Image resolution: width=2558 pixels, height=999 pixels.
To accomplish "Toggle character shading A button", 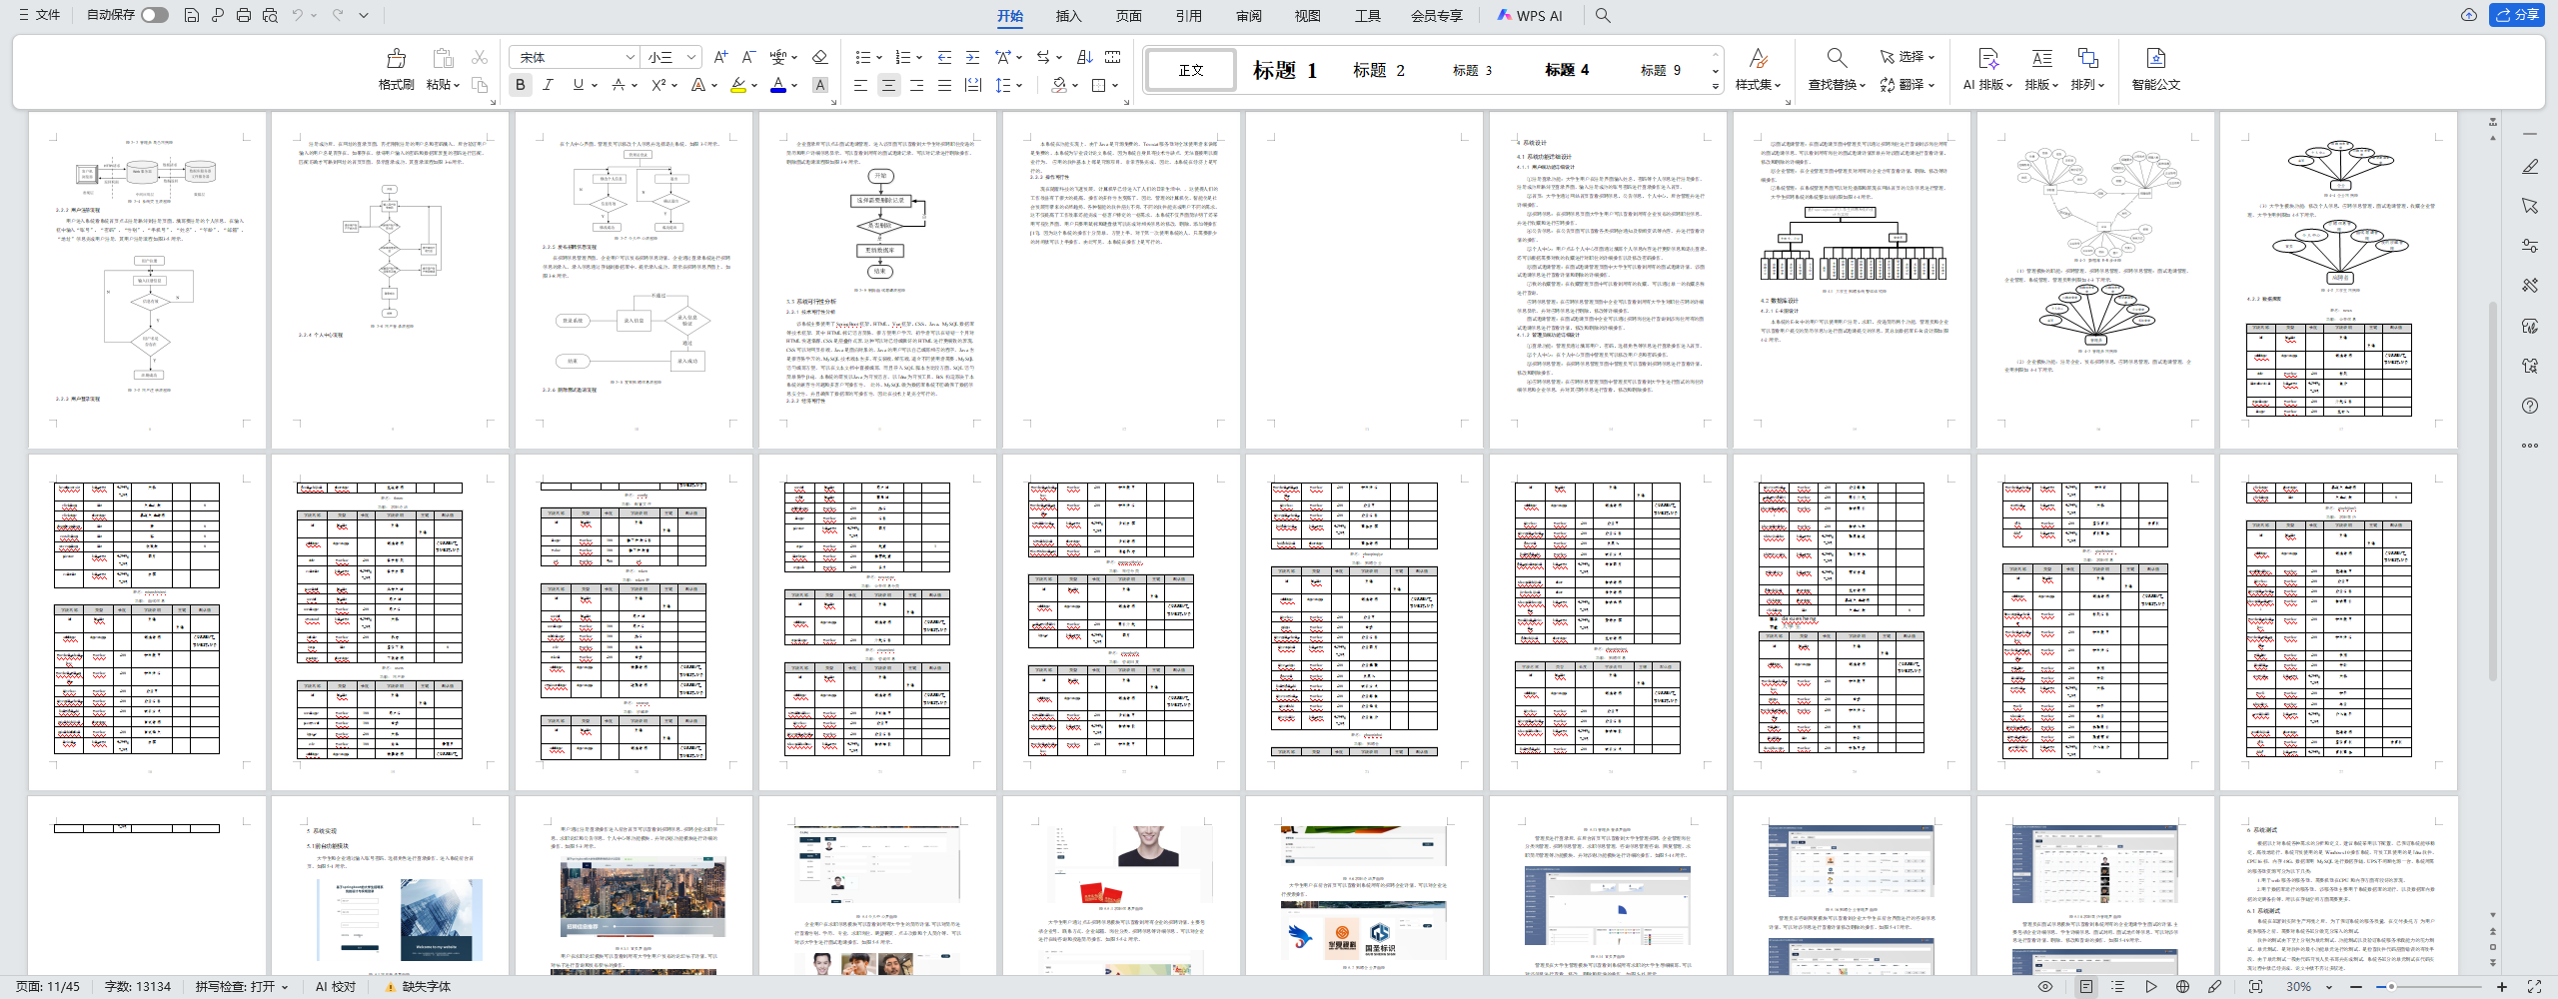I will pyautogui.click(x=820, y=85).
